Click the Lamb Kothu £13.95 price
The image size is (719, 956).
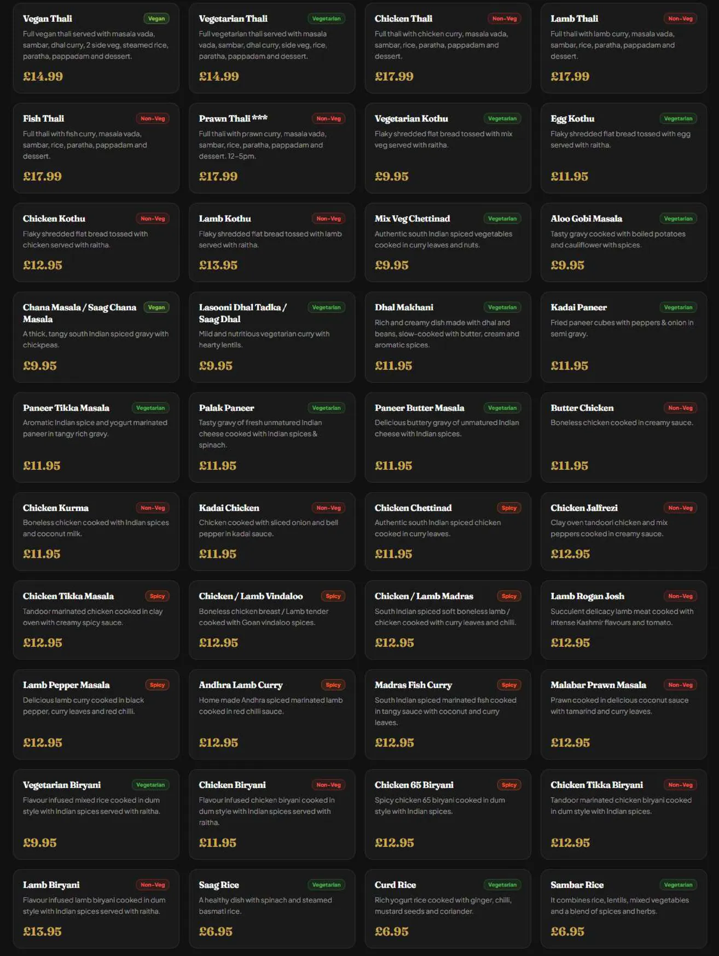[x=218, y=265]
